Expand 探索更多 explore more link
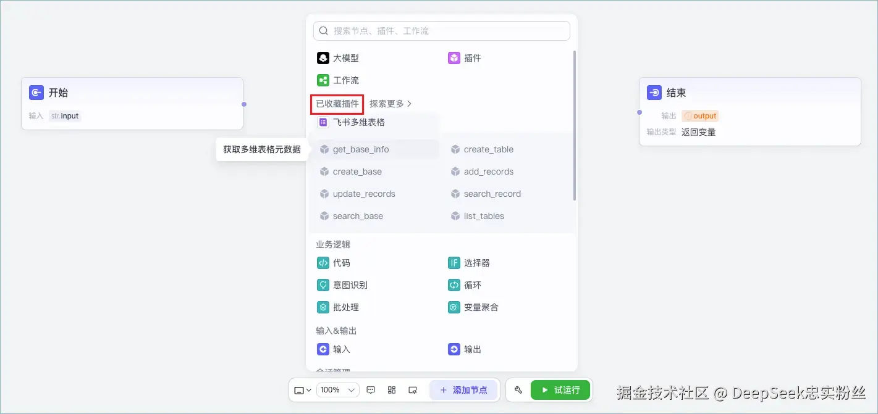The height and width of the screenshot is (414, 878). click(x=390, y=104)
